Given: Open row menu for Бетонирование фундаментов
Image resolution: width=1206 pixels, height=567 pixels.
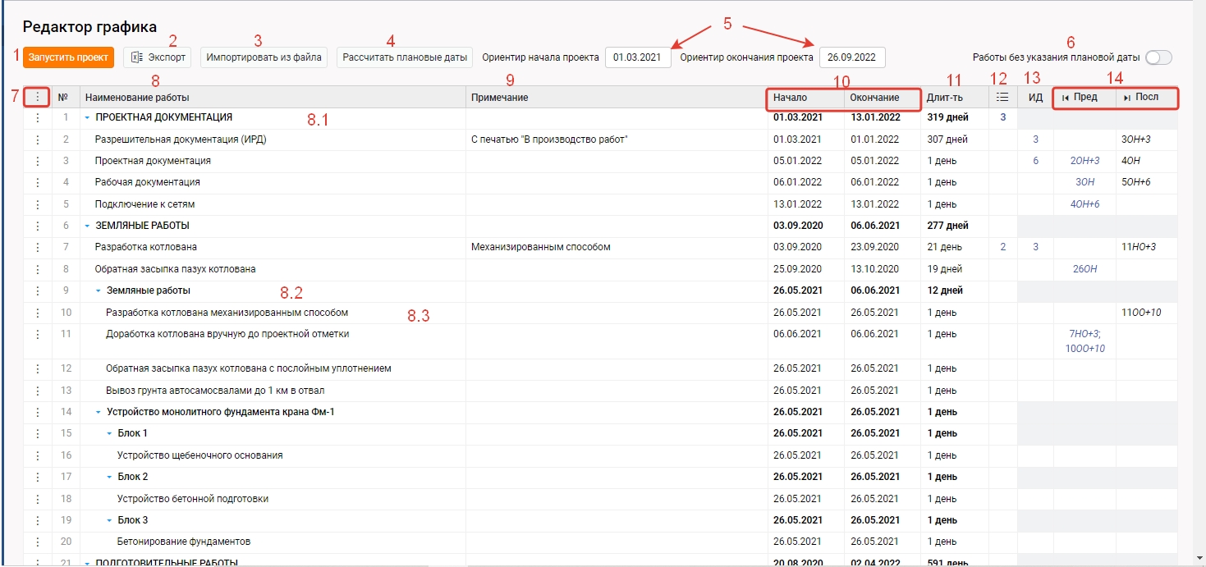Looking at the screenshot, I should pos(37,542).
